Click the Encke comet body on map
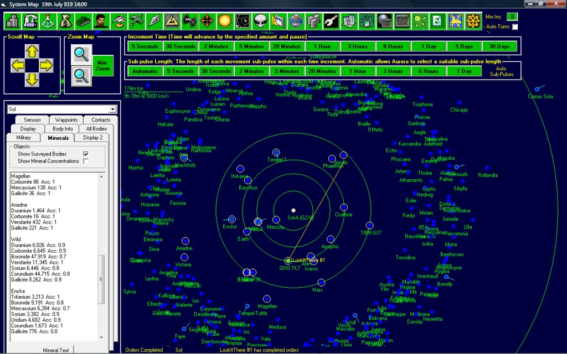Viewport: 567px width, 354px height. pos(232,219)
